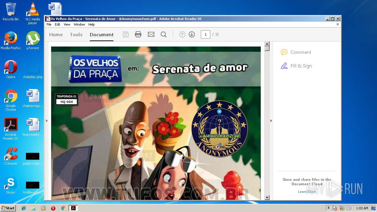Select Opera desktop icon

(x=11, y=69)
